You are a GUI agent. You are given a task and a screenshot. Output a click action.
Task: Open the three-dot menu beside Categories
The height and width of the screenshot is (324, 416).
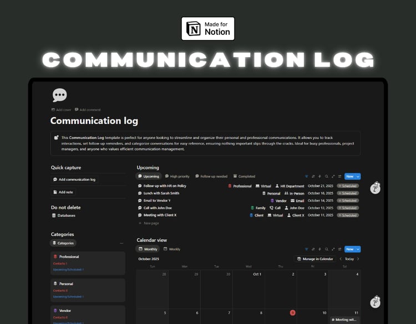click(121, 243)
